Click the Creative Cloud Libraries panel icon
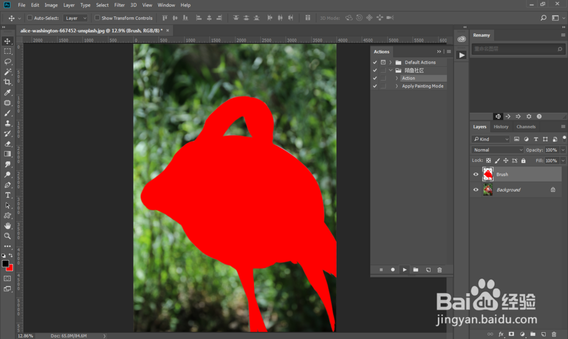Screen dimensions: 568x339 click(x=461, y=39)
